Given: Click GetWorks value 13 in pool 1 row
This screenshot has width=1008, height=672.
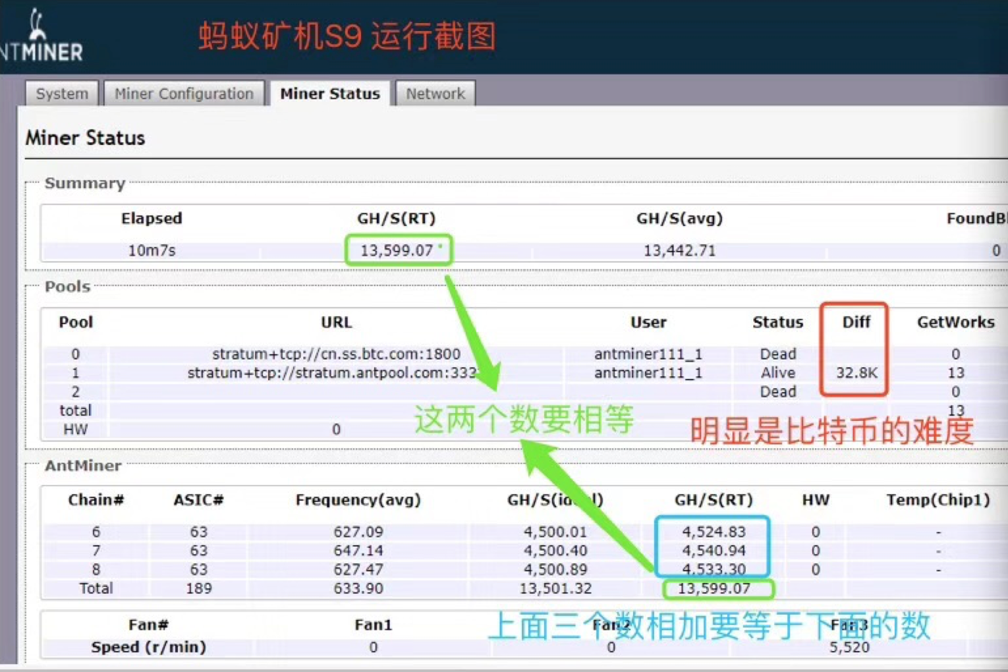Looking at the screenshot, I should 956,373.
